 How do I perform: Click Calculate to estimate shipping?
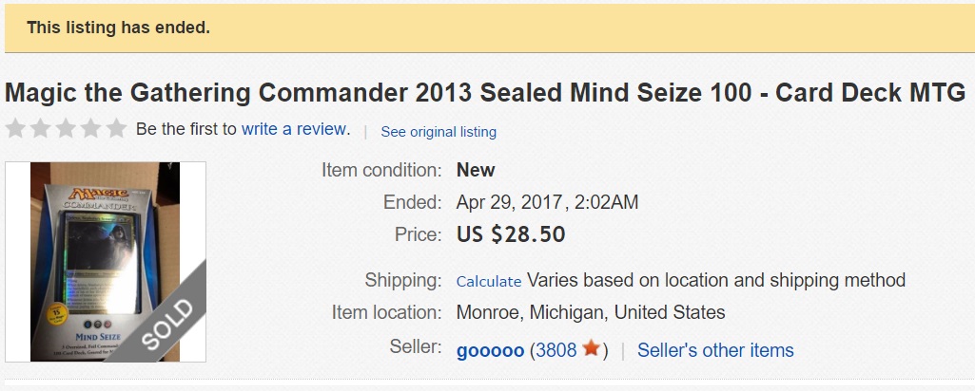click(x=489, y=281)
